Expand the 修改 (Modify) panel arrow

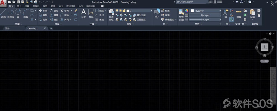(61, 24)
